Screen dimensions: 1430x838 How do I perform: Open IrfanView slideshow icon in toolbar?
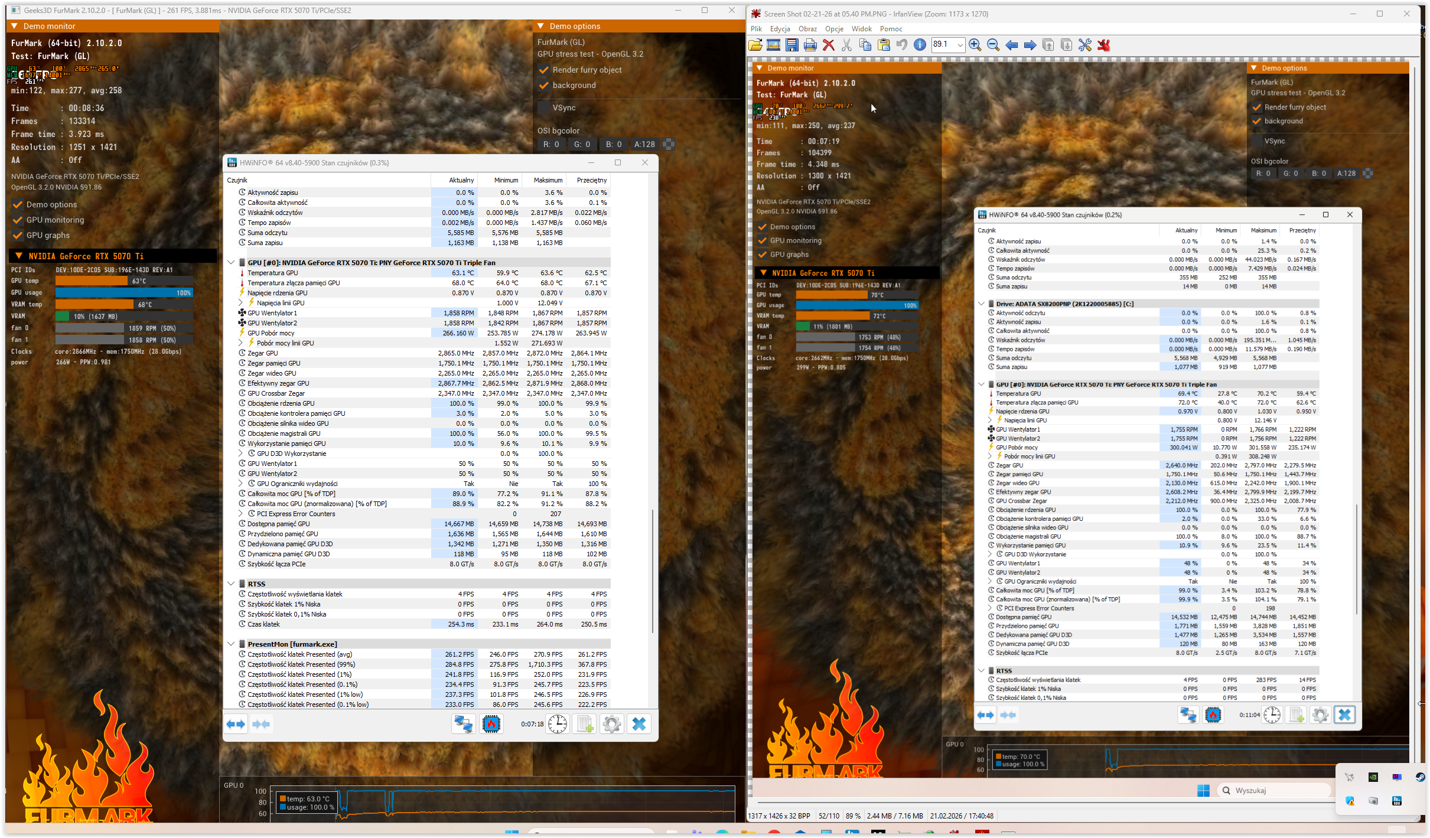(x=773, y=45)
